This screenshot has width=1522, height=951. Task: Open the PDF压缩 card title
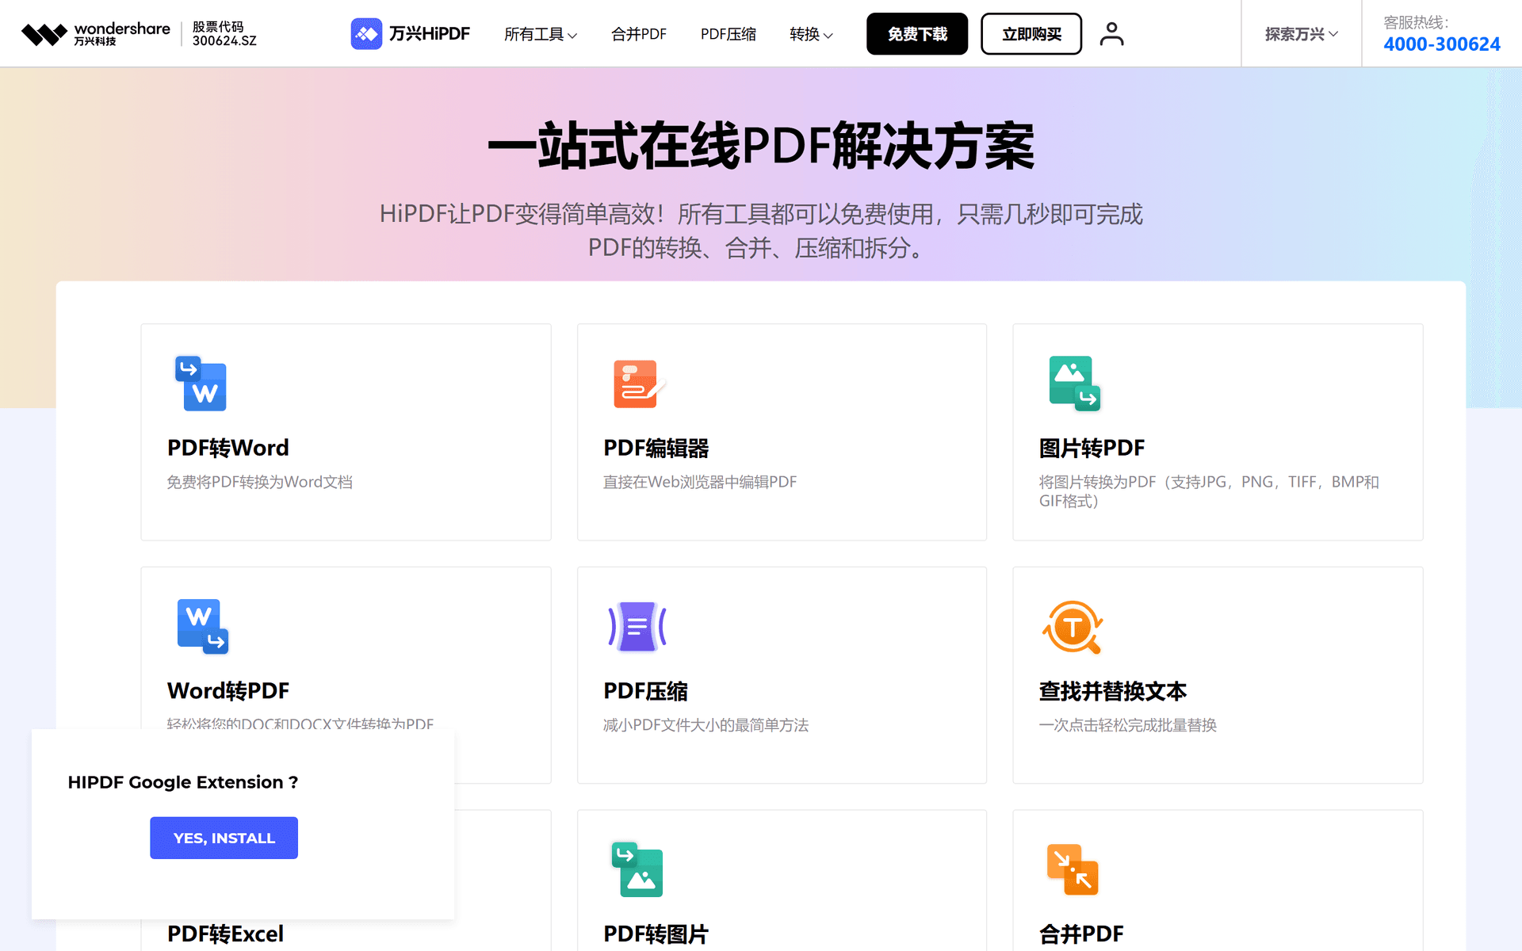(x=645, y=691)
